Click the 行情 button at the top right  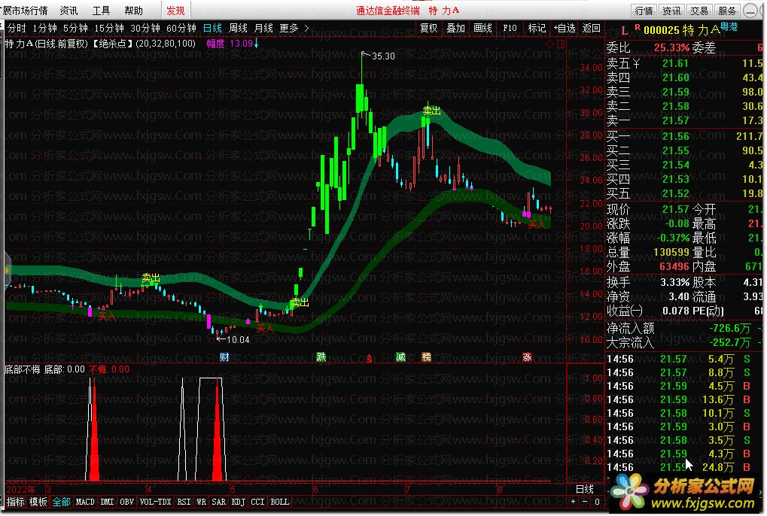click(644, 11)
